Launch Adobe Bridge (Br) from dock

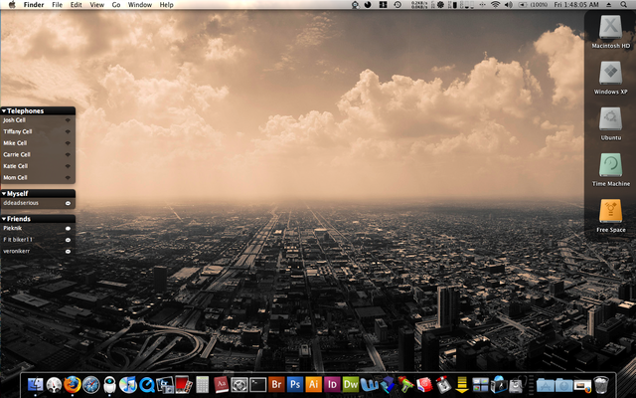(276, 384)
